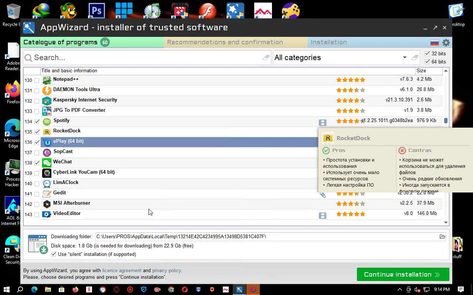The width and height of the screenshot is (473, 295).
Task: Clear the search field with eraser icon
Action: coord(266,58)
